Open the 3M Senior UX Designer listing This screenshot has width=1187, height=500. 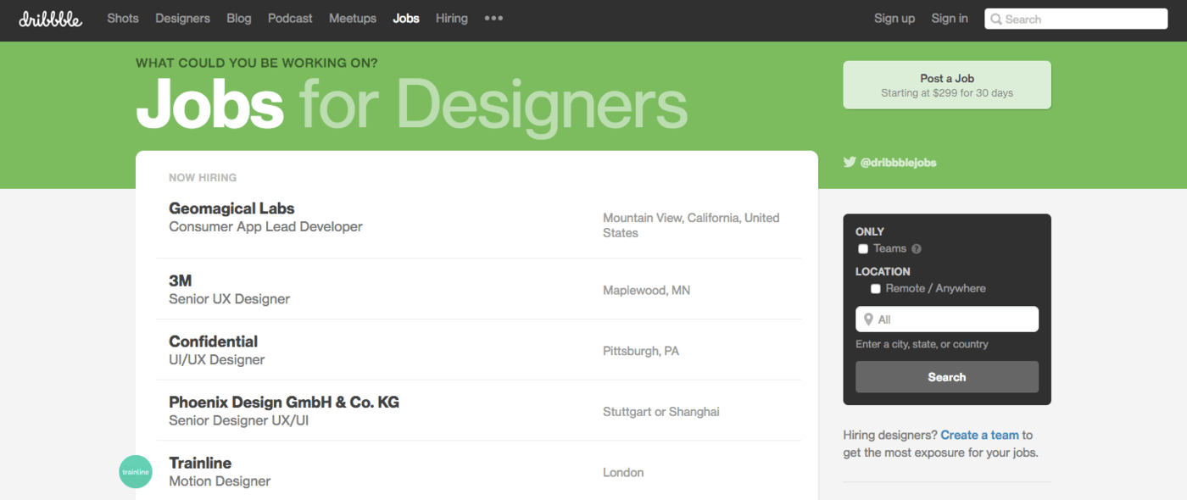click(x=478, y=289)
